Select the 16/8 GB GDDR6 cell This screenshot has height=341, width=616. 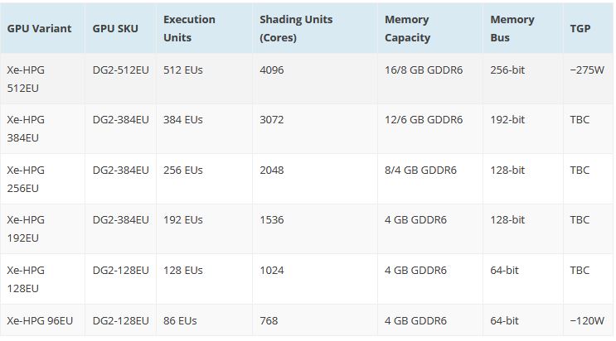(x=423, y=70)
